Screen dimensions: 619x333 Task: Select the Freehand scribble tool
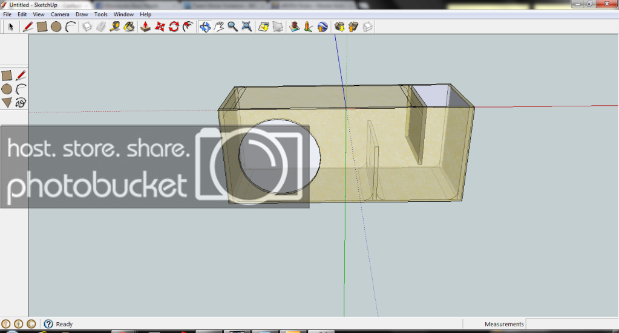pos(21,103)
